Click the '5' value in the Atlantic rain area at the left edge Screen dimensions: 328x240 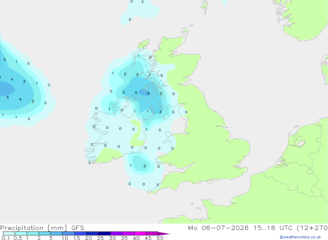point(8,97)
